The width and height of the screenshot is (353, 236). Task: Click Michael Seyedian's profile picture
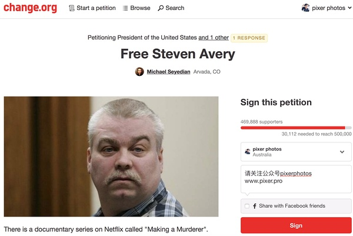[x=139, y=72]
